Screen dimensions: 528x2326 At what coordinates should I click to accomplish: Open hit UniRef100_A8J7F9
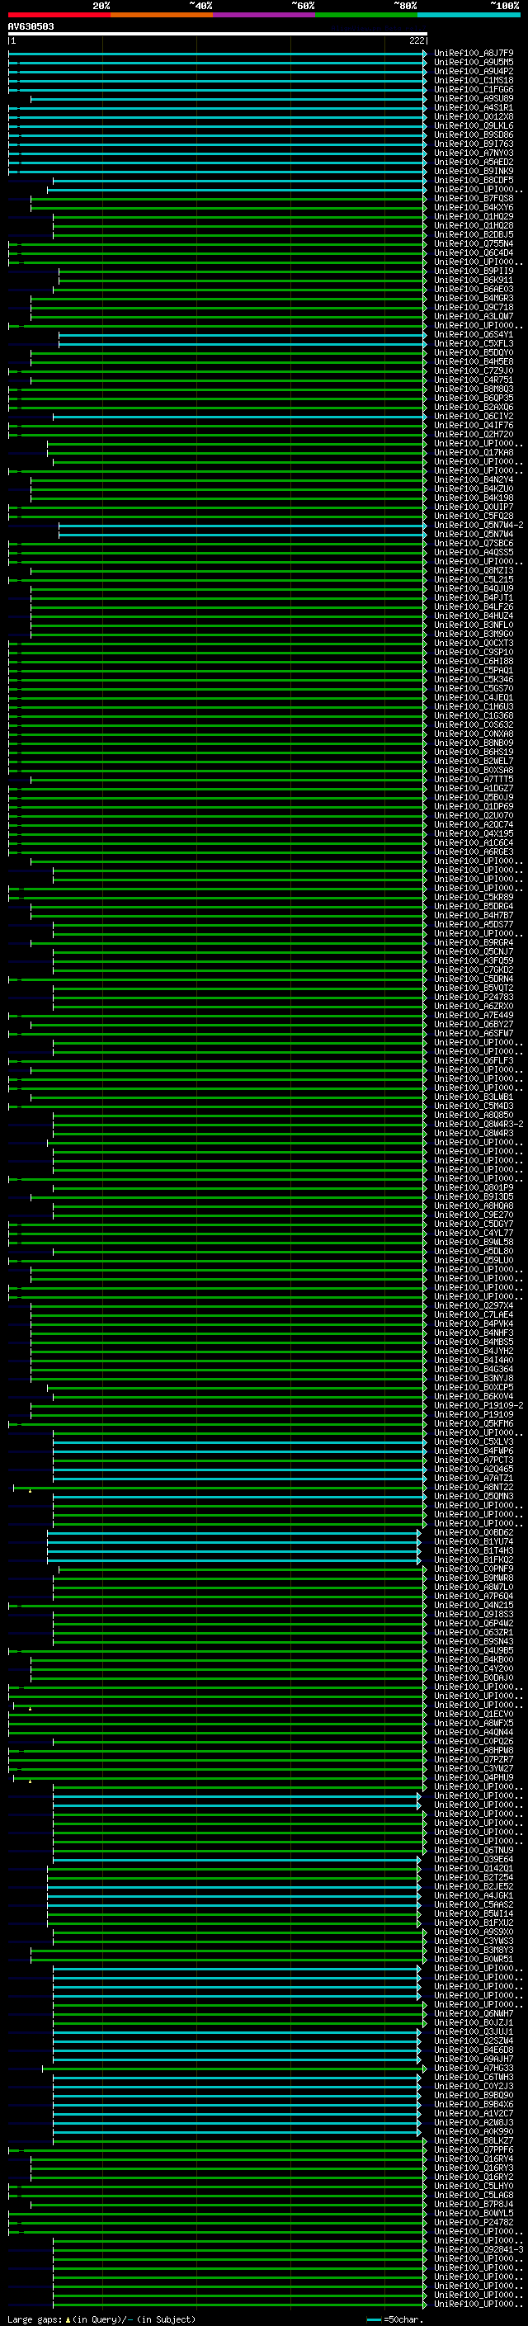coord(474,54)
